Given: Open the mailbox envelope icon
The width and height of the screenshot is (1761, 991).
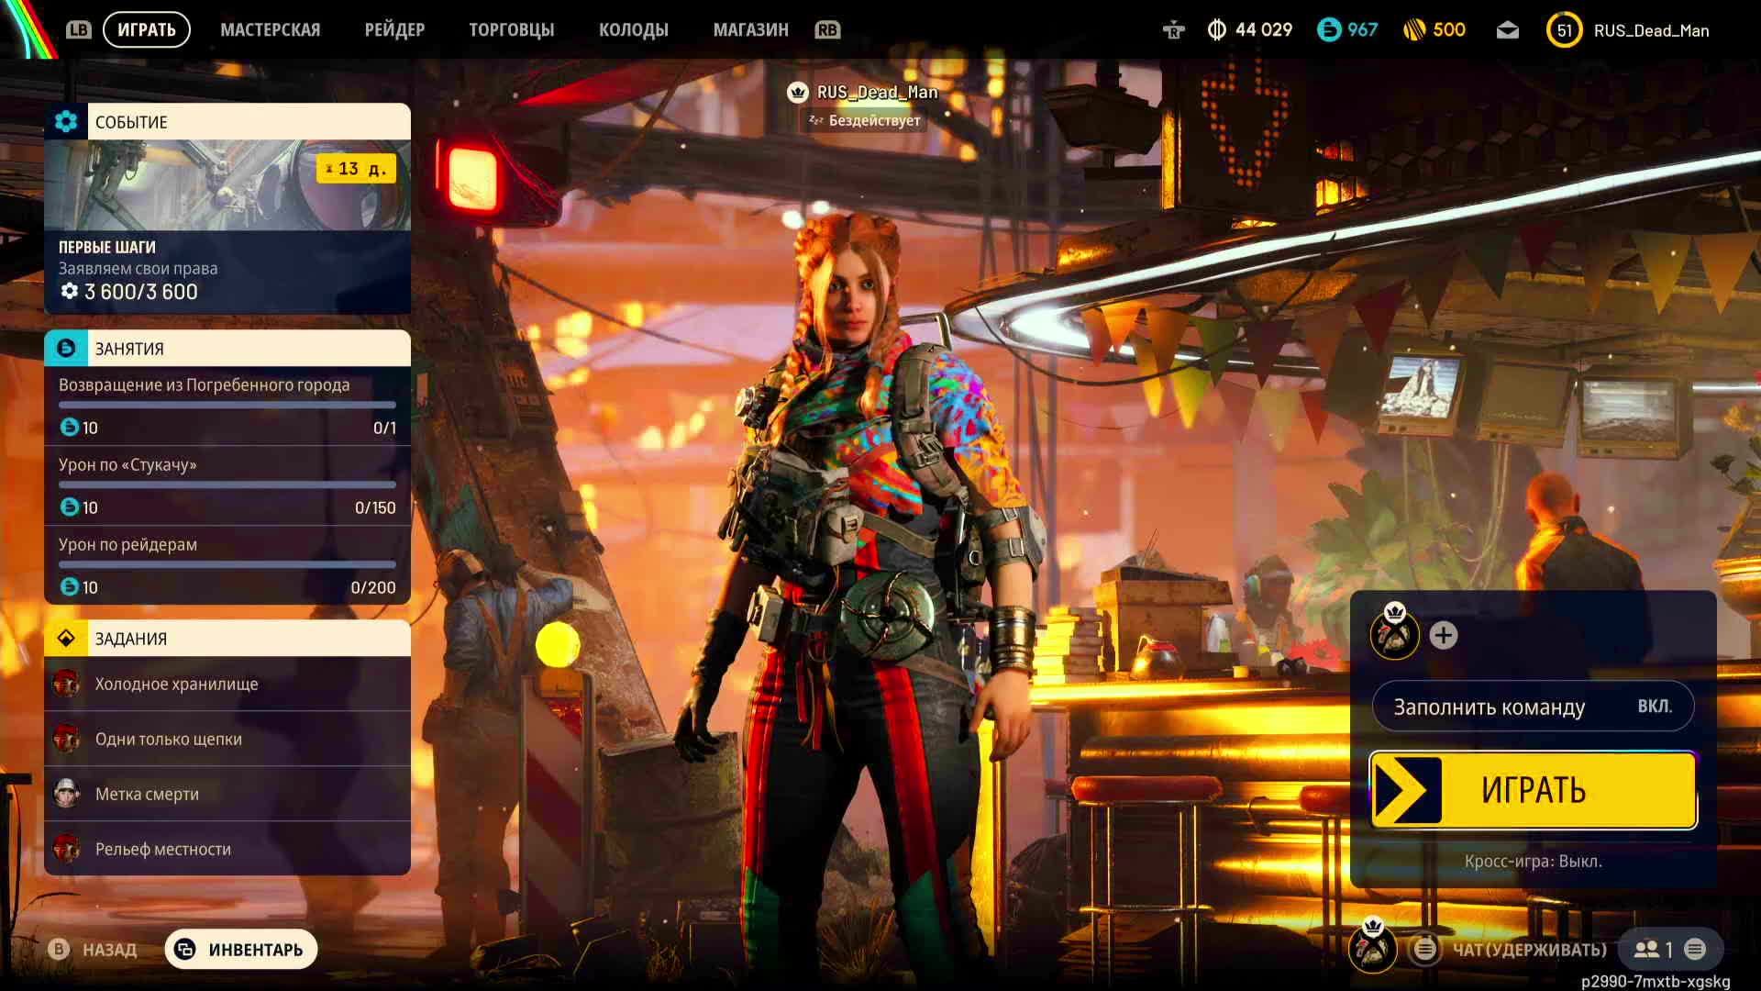Looking at the screenshot, I should (x=1507, y=30).
